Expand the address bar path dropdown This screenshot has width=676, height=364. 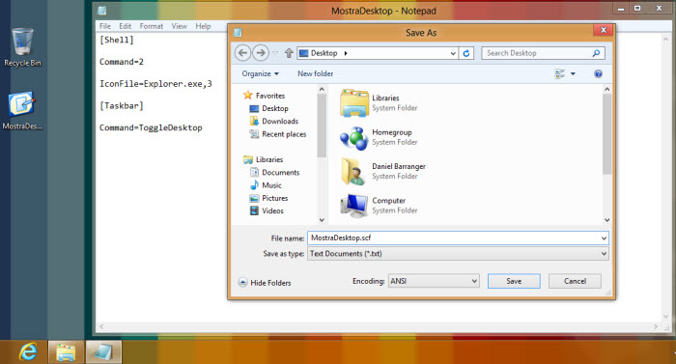(x=453, y=53)
